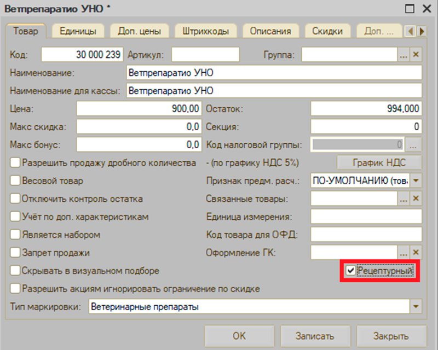Maximize the Ветпрепарат УНО window
Image resolution: width=438 pixels, height=350 pixels.
click(x=410, y=9)
